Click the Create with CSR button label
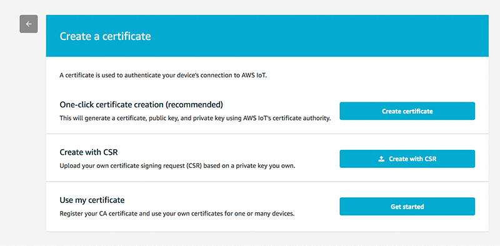 [x=412, y=159]
